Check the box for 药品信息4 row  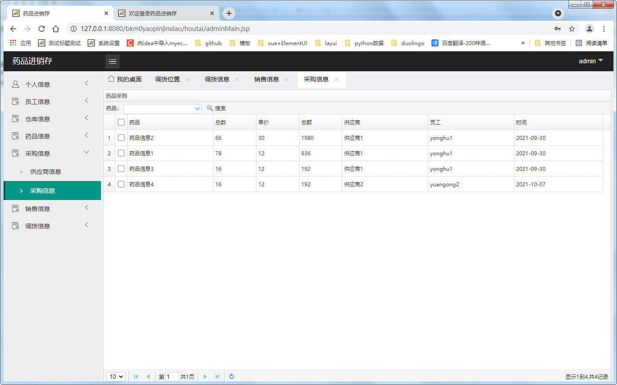tap(121, 184)
